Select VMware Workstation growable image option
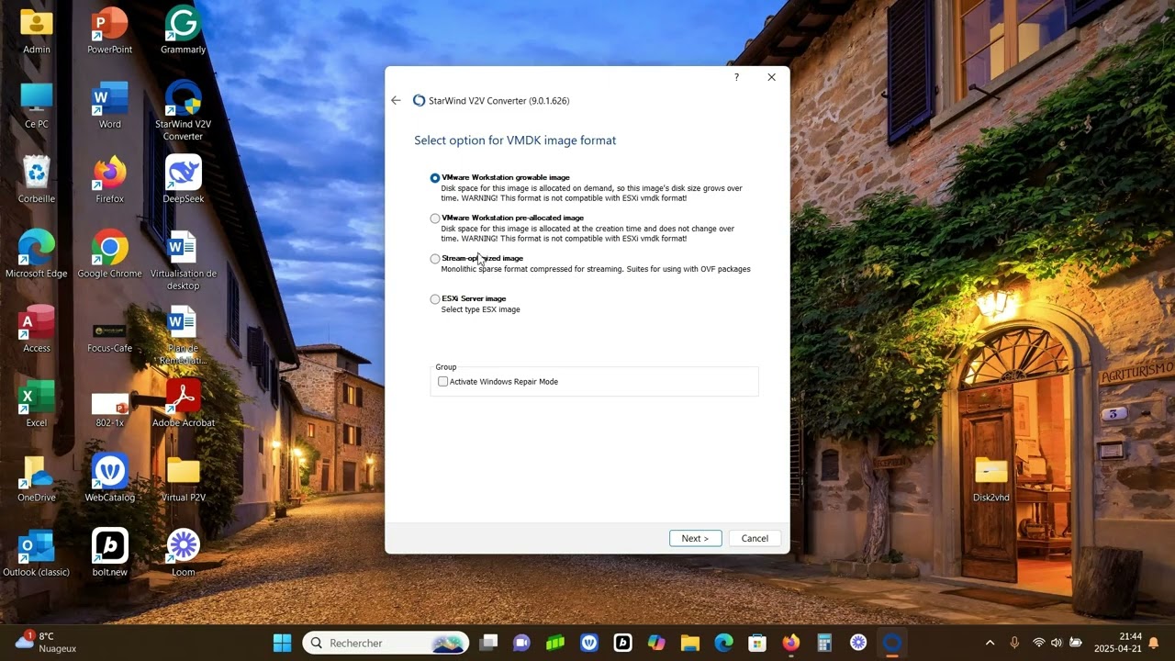The height and width of the screenshot is (661, 1175). [x=435, y=178]
